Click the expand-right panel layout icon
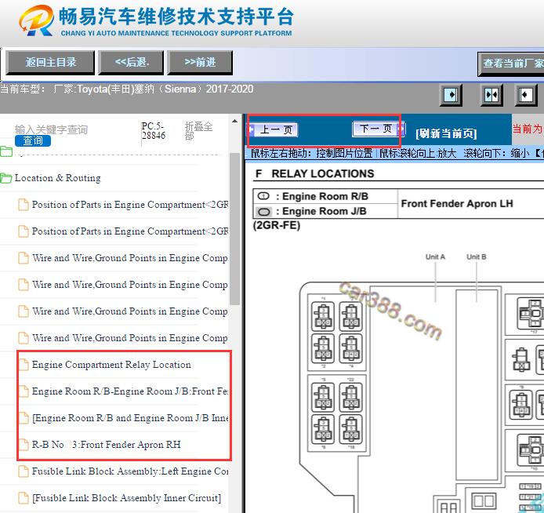544x513 pixels. (x=451, y=94)
